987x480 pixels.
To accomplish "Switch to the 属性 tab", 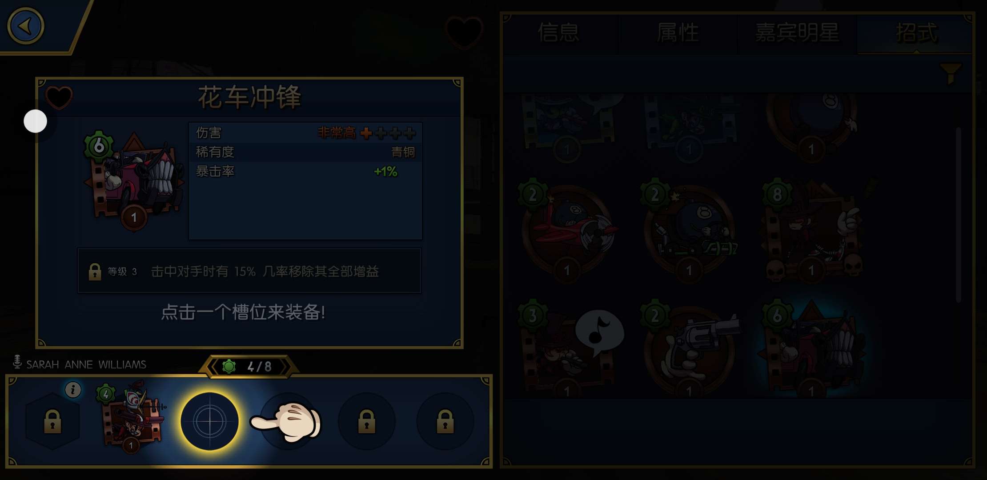I will [678, 33].
